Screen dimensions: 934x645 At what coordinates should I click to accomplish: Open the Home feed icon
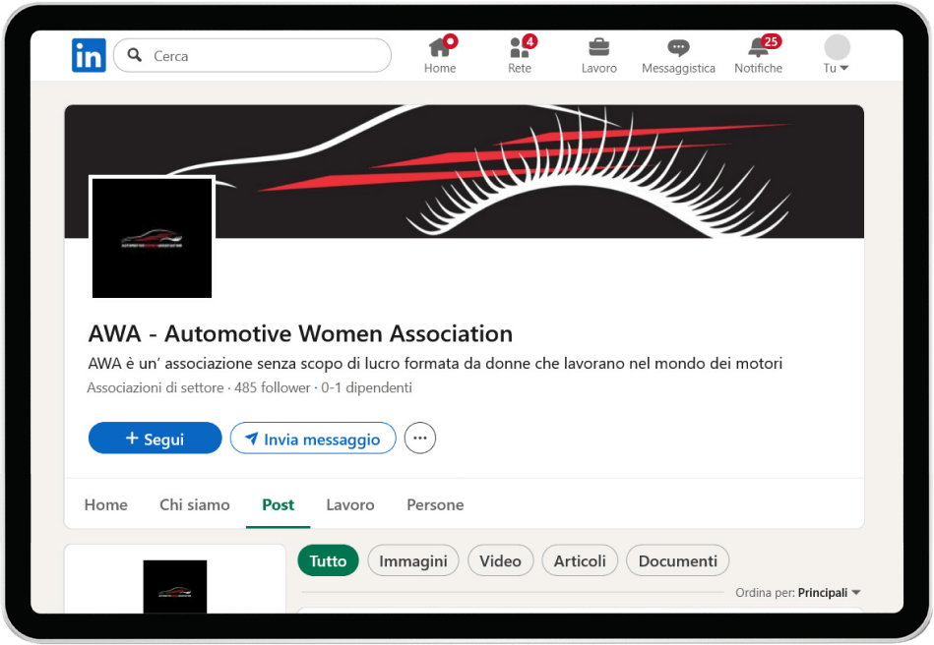click(x=440, y=48)
